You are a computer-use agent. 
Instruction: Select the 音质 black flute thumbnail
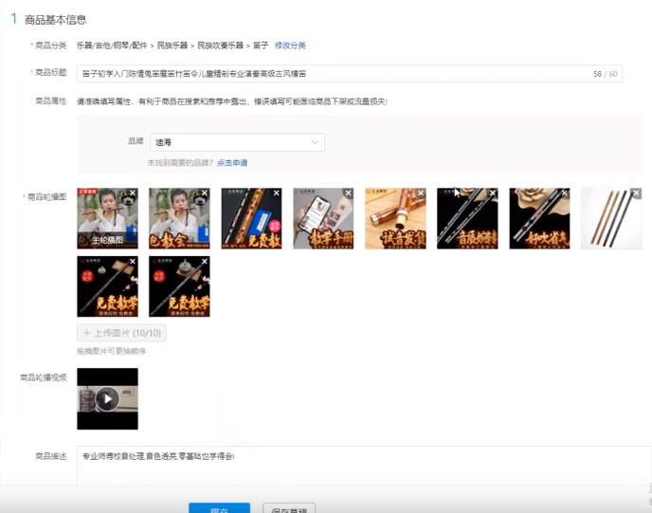(467, 218)
